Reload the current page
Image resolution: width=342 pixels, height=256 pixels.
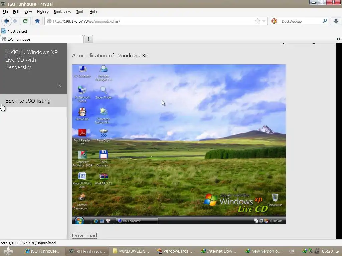click(x=25, y=21)
